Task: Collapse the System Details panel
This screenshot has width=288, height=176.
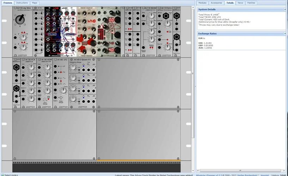Action: coord(285,10)
